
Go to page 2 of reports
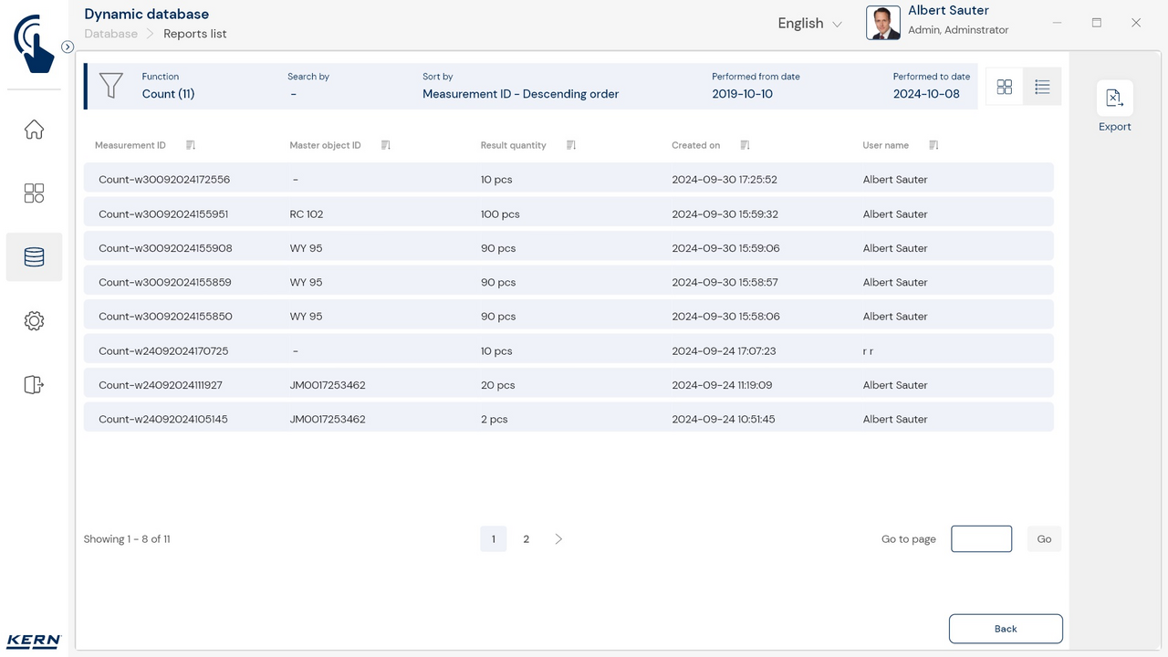coord(526,539)
